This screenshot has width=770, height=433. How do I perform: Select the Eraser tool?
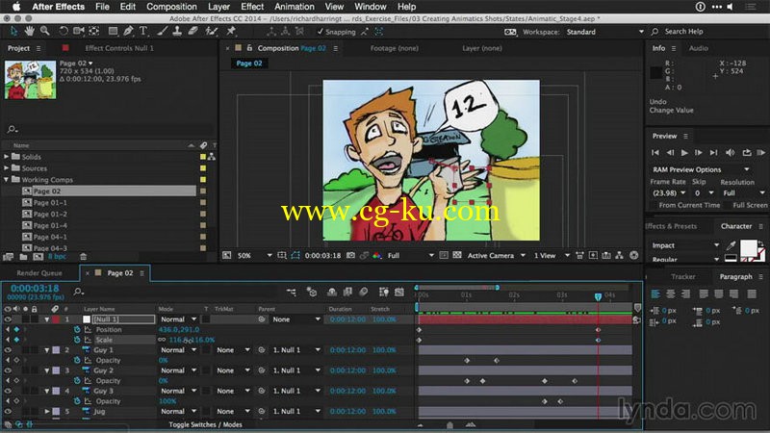tap(193, 32)
